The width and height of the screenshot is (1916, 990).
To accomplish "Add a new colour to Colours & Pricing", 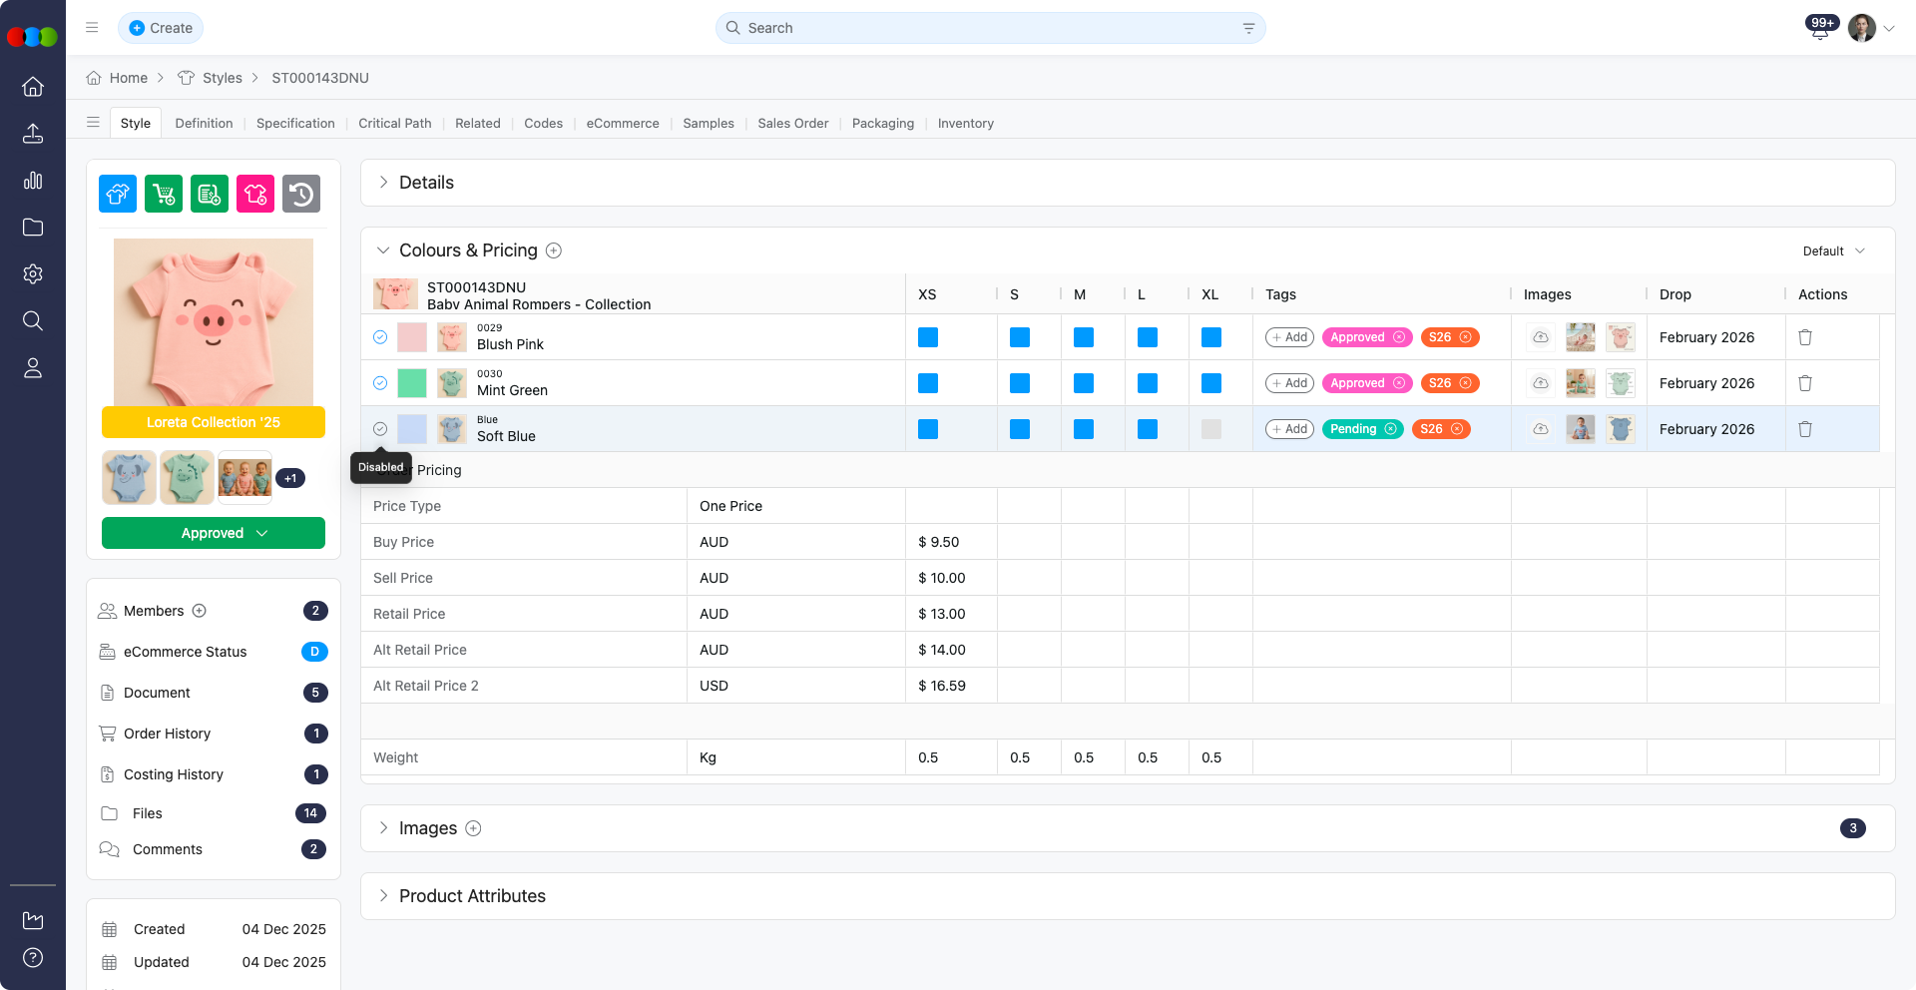I will click(x=554, y=250).
